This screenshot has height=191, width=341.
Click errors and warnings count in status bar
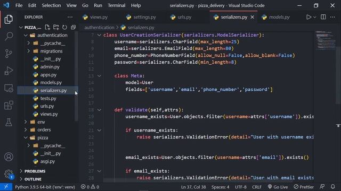click(90, 187)
